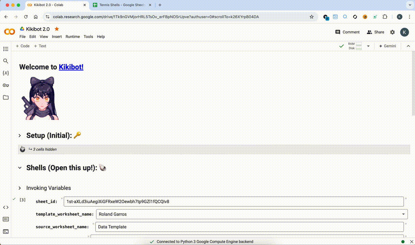Follow the Kikibot! hyperlink in heading
The height and width of the screenshot is (245, 415).
(x=71, y=67)
